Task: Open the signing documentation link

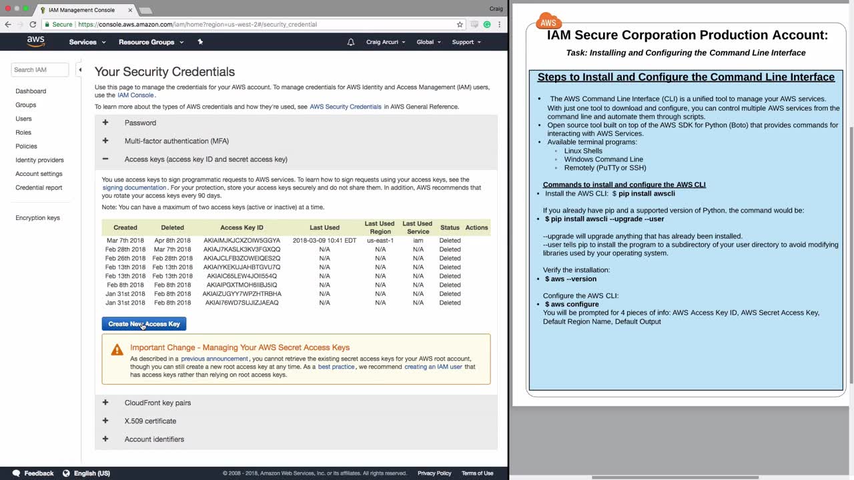Action: tap(134, 188)
